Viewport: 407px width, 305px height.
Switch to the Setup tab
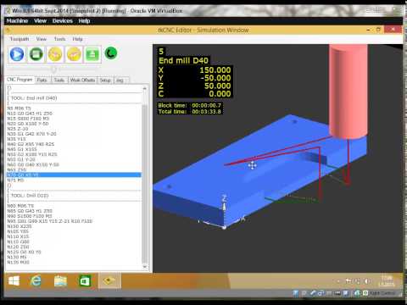105,80
